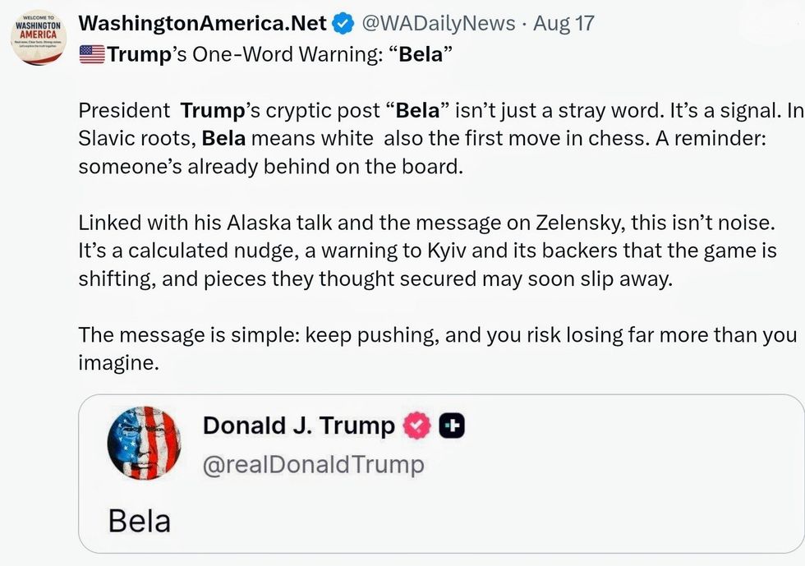Viewport: 805px width, 566px height.
Task: Click the blue verified badge beside WashingtonAmerica.Net
Action: (x=341, y=24)
